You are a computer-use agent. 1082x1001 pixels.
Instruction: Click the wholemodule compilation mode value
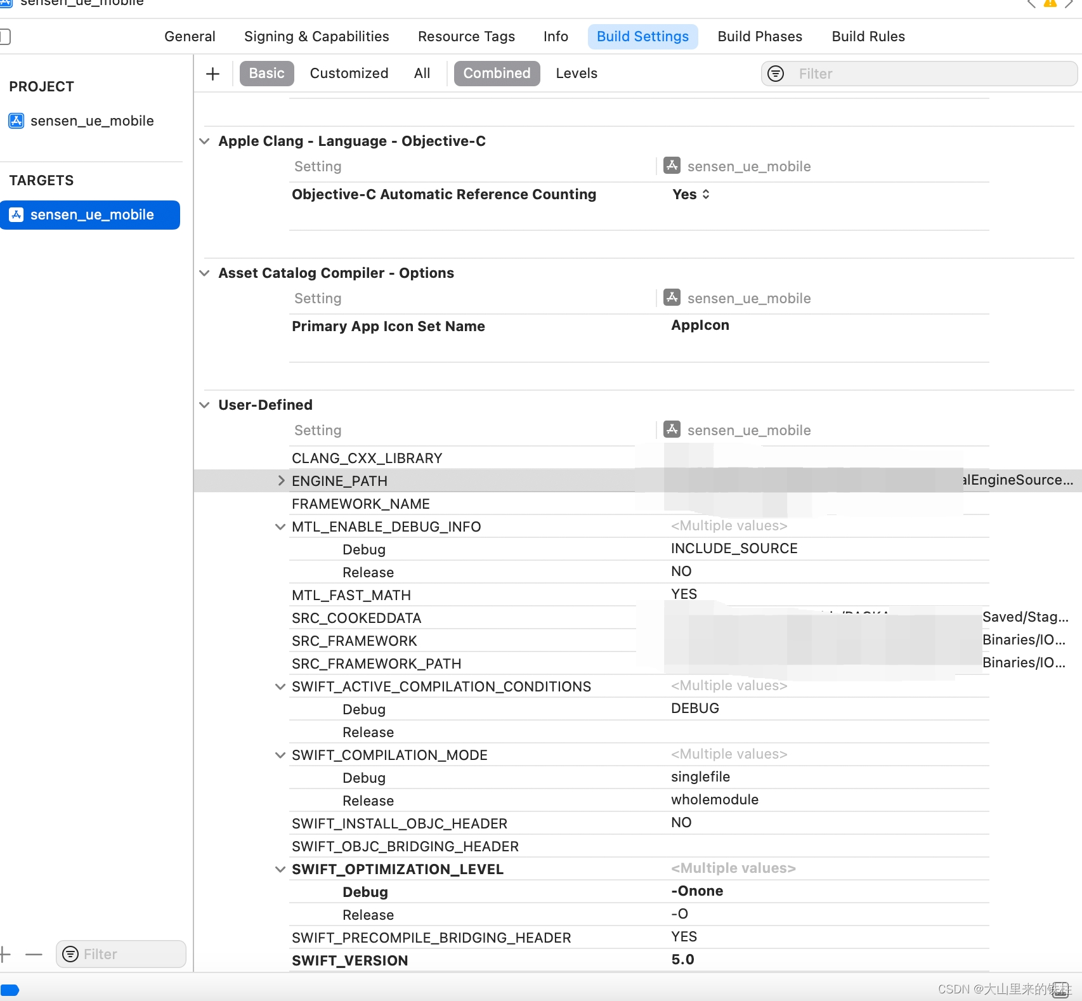pos(715,799)
